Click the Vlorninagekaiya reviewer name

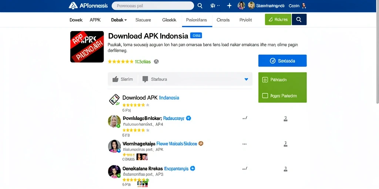click(x=139, y=144)
